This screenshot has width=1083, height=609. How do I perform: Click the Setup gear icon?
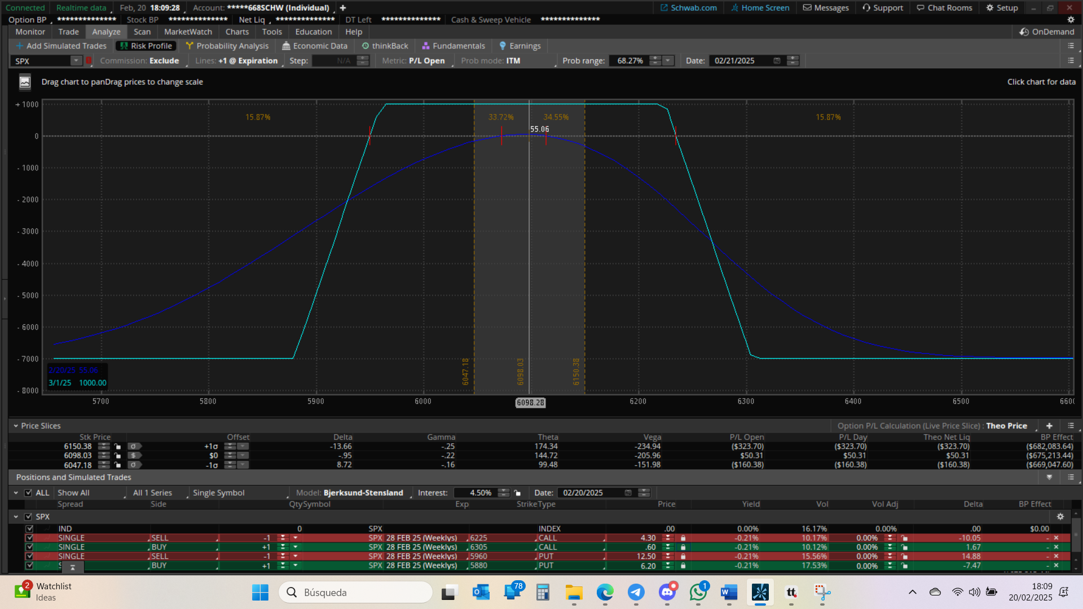pyautogui.click(x=990, y=8)
